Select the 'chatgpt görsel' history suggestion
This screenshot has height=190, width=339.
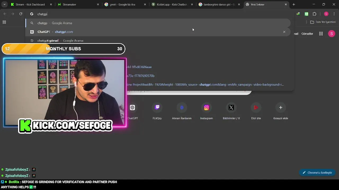point(158,41)
